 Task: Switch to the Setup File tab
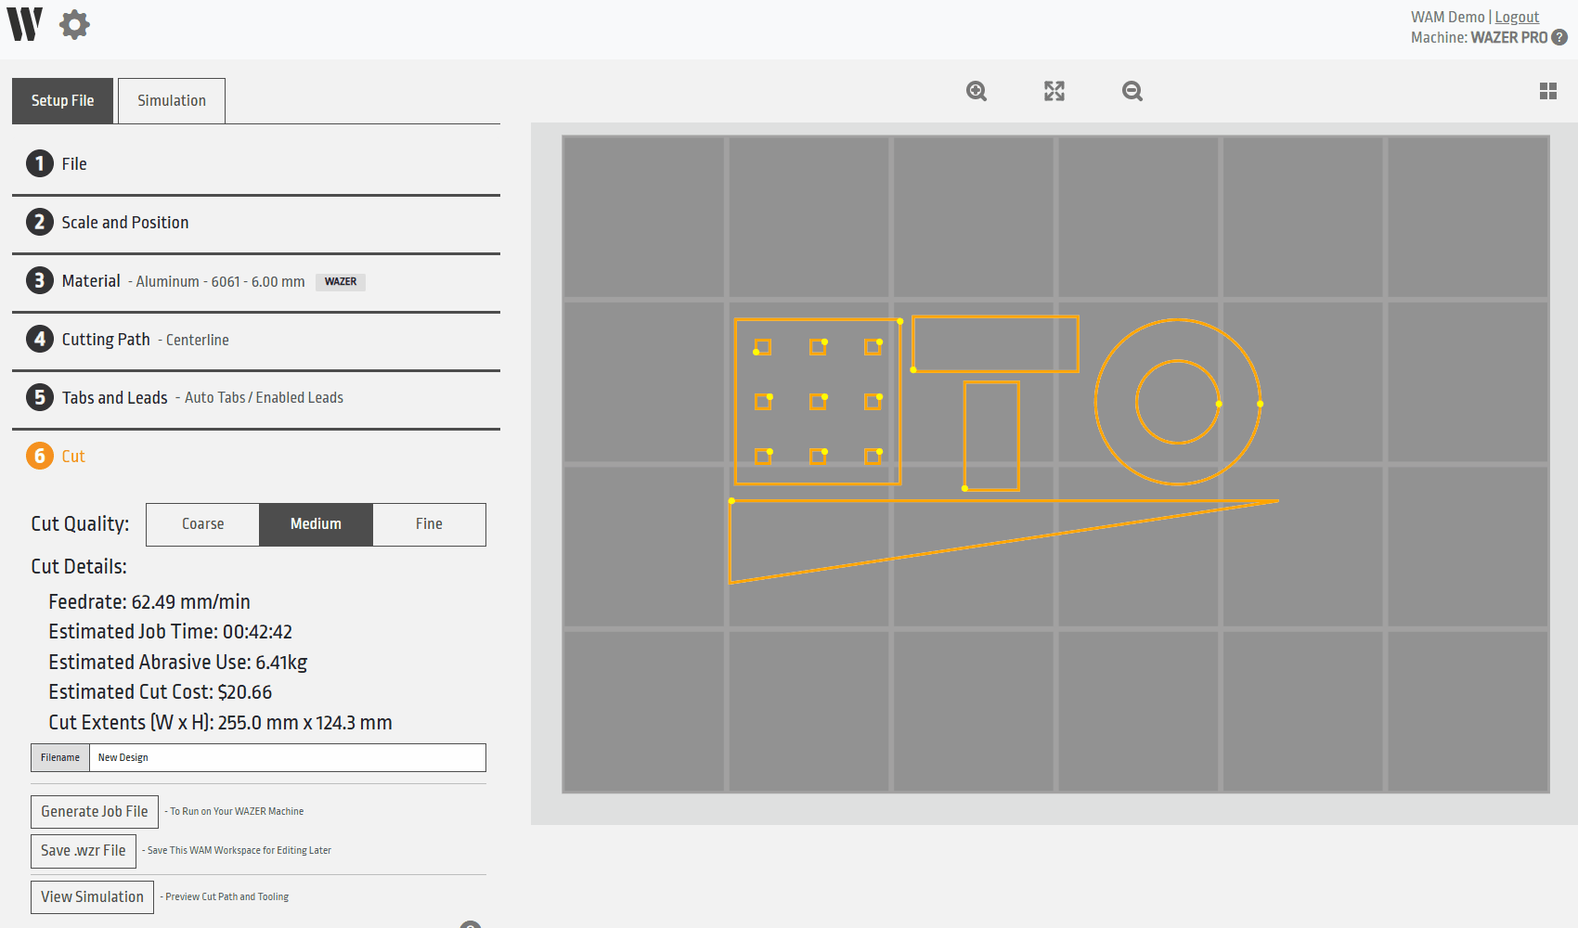(x=62, y=101)
